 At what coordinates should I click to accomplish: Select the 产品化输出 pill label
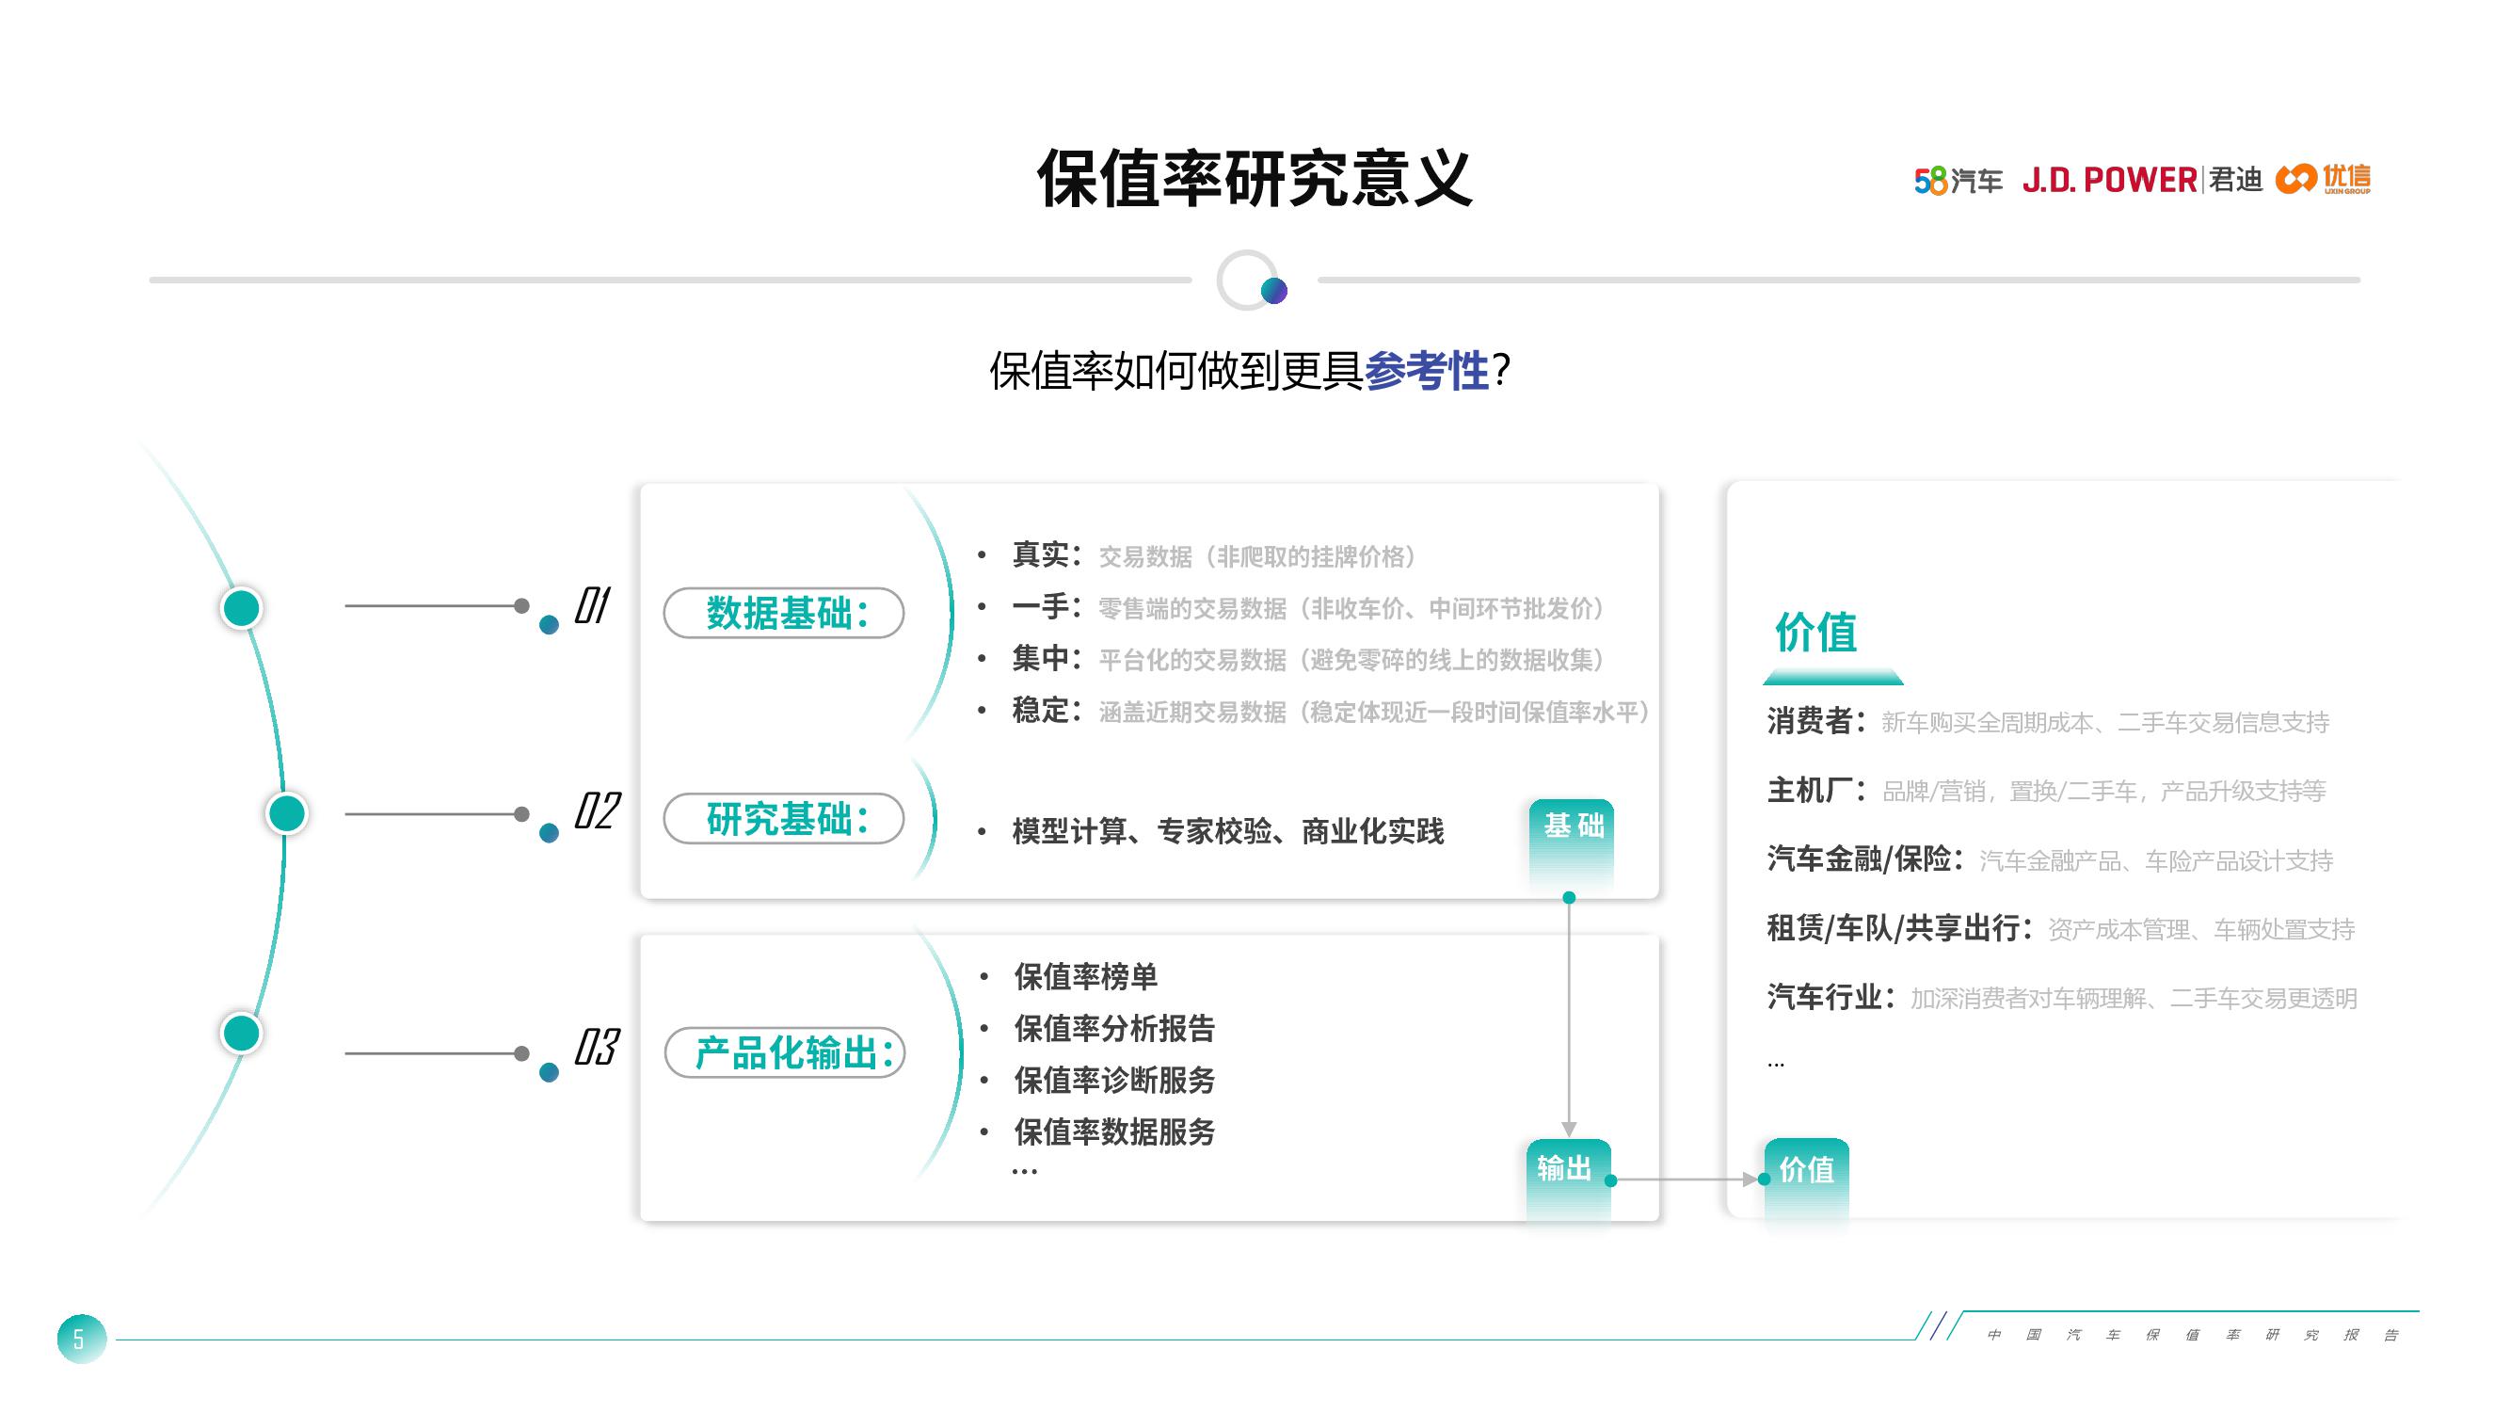click(x=785, y=1052)
